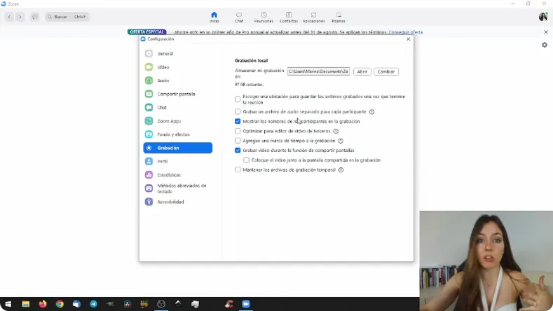
Task: Click help icon next to marca de tiempo
Action: click(341, 141)
